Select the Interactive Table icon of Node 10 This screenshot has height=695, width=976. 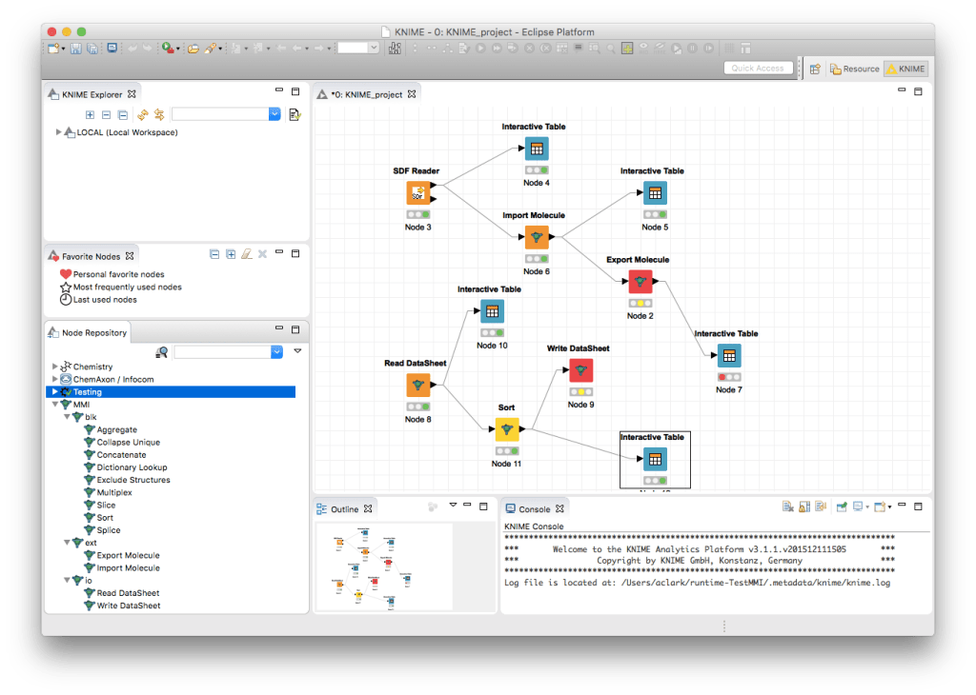493,311
